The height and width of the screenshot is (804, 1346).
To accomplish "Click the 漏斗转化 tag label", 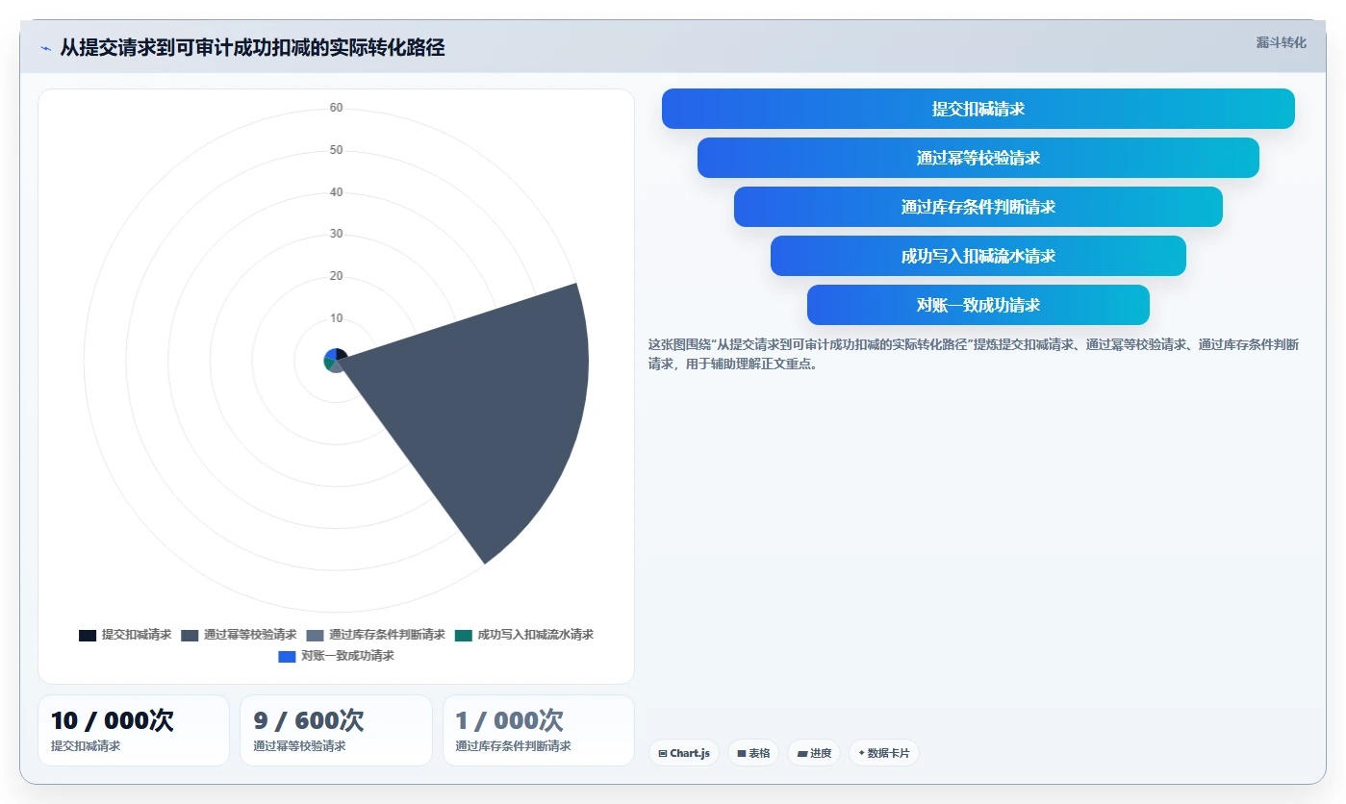I will point(1281,42).
